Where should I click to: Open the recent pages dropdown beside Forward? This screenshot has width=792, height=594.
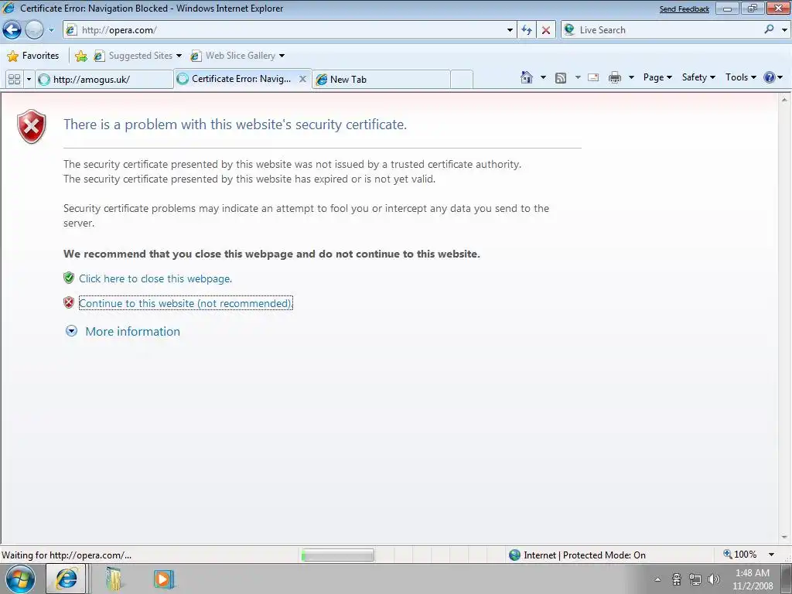click(51, 30)
